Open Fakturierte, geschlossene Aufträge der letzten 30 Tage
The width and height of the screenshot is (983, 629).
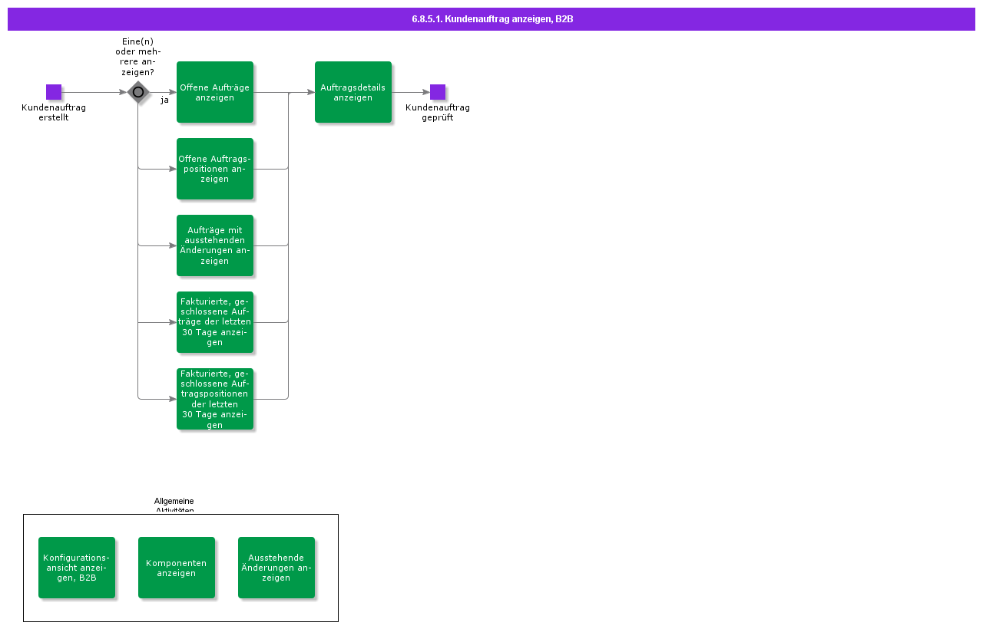(x=215, y=322)
